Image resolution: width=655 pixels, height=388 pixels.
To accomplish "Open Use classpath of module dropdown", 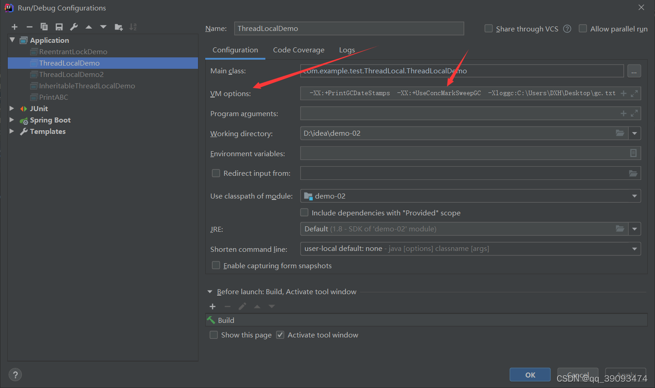I will [635, 196].
